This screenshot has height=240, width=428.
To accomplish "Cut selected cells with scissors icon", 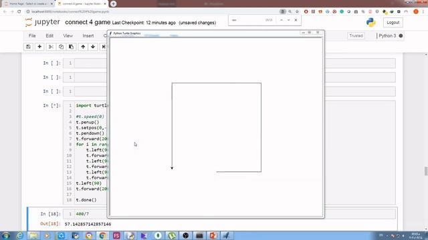I will point(51,47).
